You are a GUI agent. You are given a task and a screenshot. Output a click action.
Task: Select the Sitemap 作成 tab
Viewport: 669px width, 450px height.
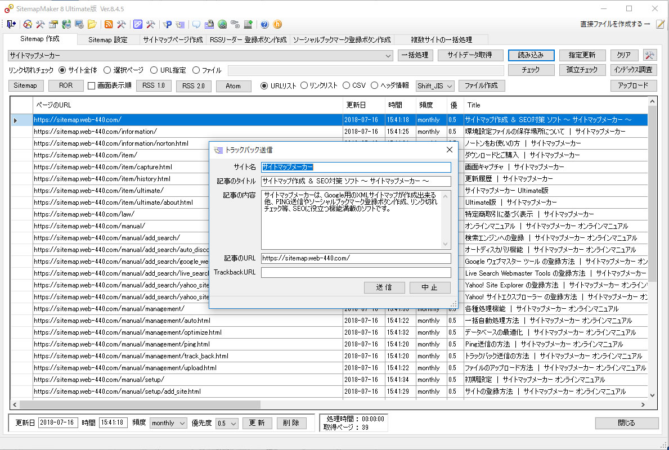pyautogui.click(x=40, y=39)
